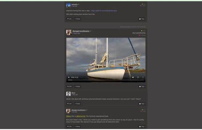Image resolution: width=202 pixels, height=130 pixels.
Task: Open dangerousbeans avatar on video post
Action: coord(69,32)
